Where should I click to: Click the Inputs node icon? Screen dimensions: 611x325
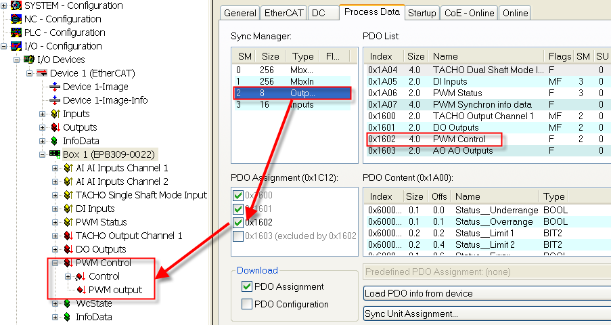coord(55,114)
